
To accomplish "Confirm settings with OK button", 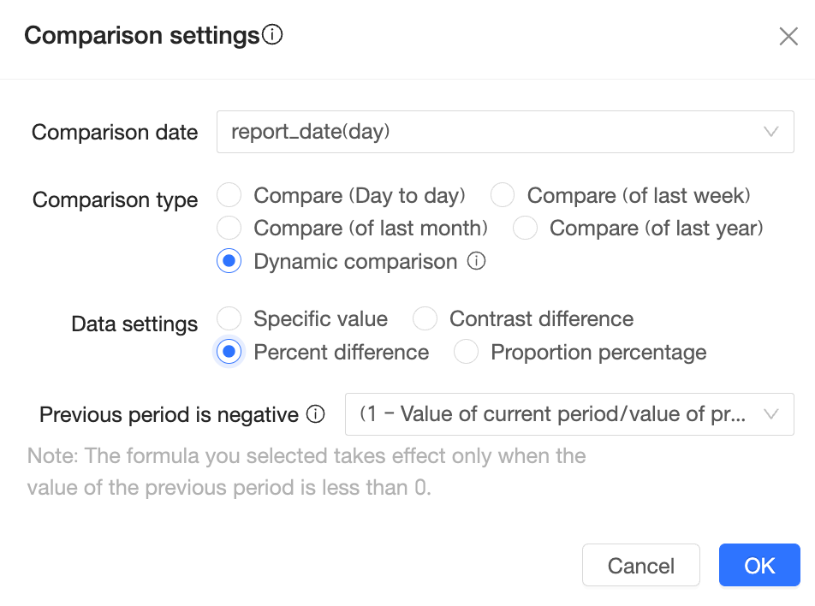I will (759, 565).
